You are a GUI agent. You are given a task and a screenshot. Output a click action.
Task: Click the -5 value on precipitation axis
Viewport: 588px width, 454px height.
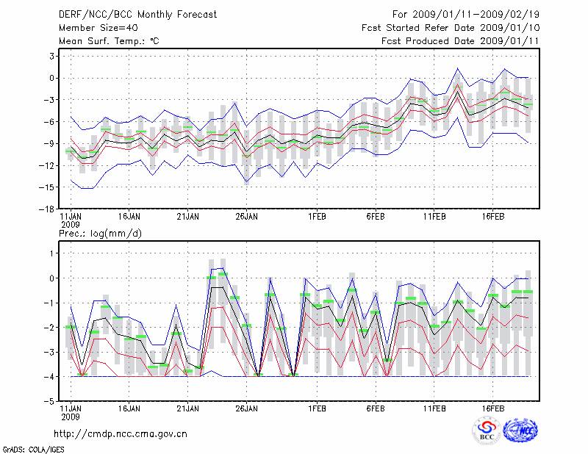click(x=50, y=402)
